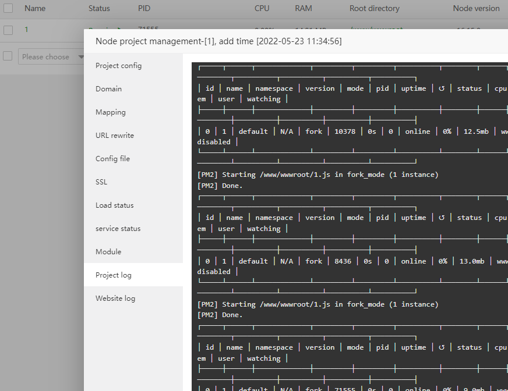Go to the Domain settings

click(109, 89)
